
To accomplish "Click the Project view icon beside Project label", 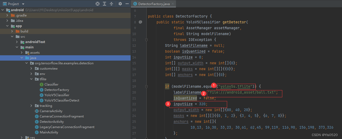I will tap(5, 4).
